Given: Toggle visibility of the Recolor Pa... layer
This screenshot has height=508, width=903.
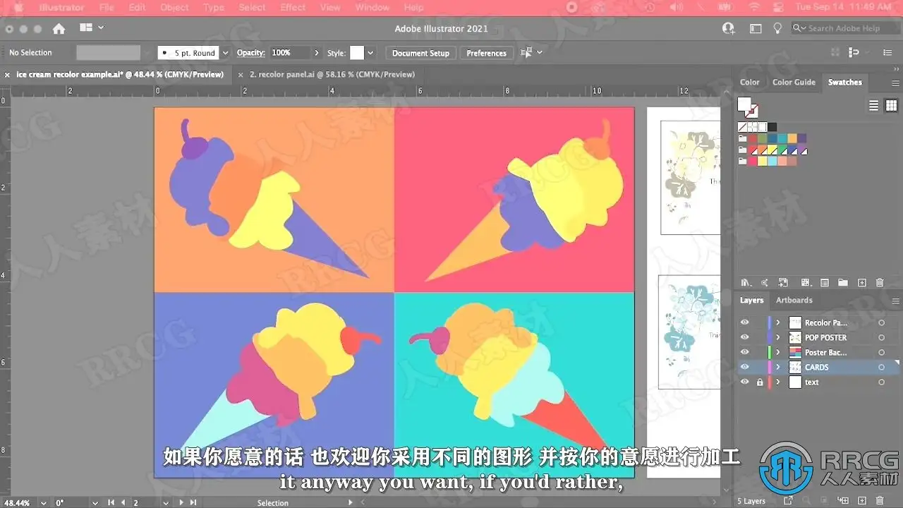Looking at the screenshot, I should pos(744,322).
